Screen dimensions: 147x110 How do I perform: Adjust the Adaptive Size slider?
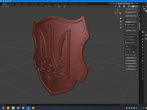131,22
